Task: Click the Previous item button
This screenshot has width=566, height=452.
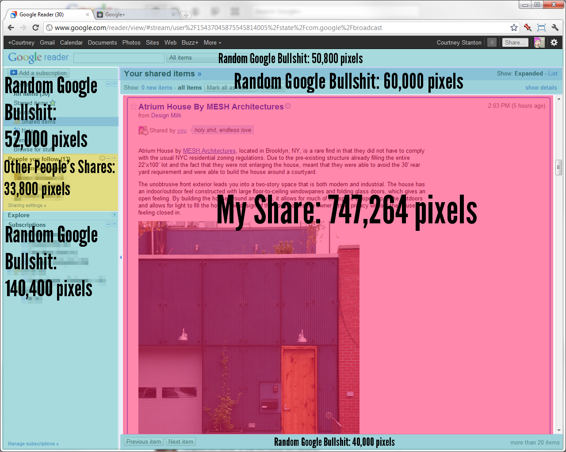Action: pos(144,441)
